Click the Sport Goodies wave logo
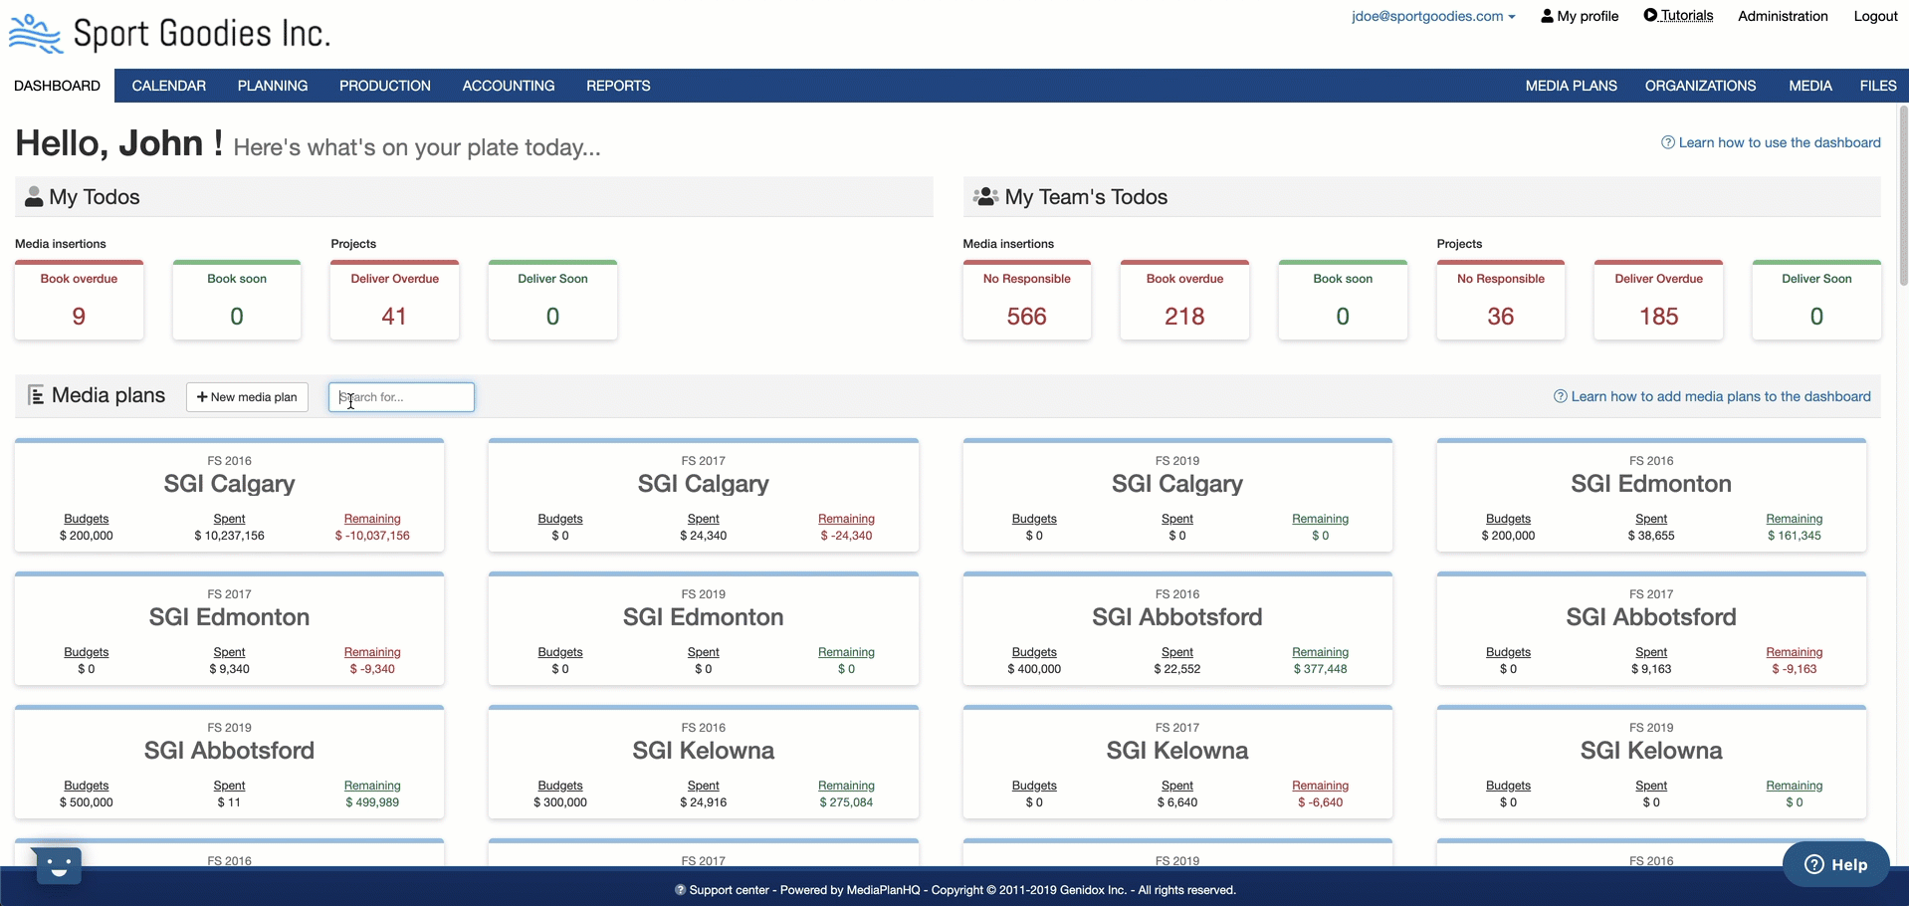The height and width of the screenshot is (906, 1909). point(35,34)
